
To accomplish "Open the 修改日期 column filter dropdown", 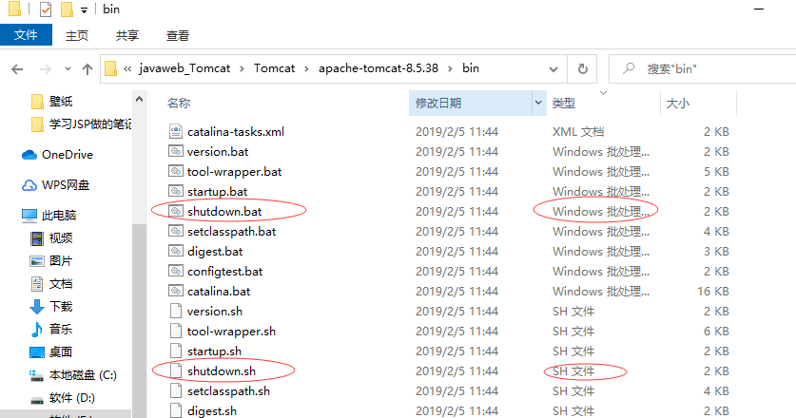I will coord(538,103).
